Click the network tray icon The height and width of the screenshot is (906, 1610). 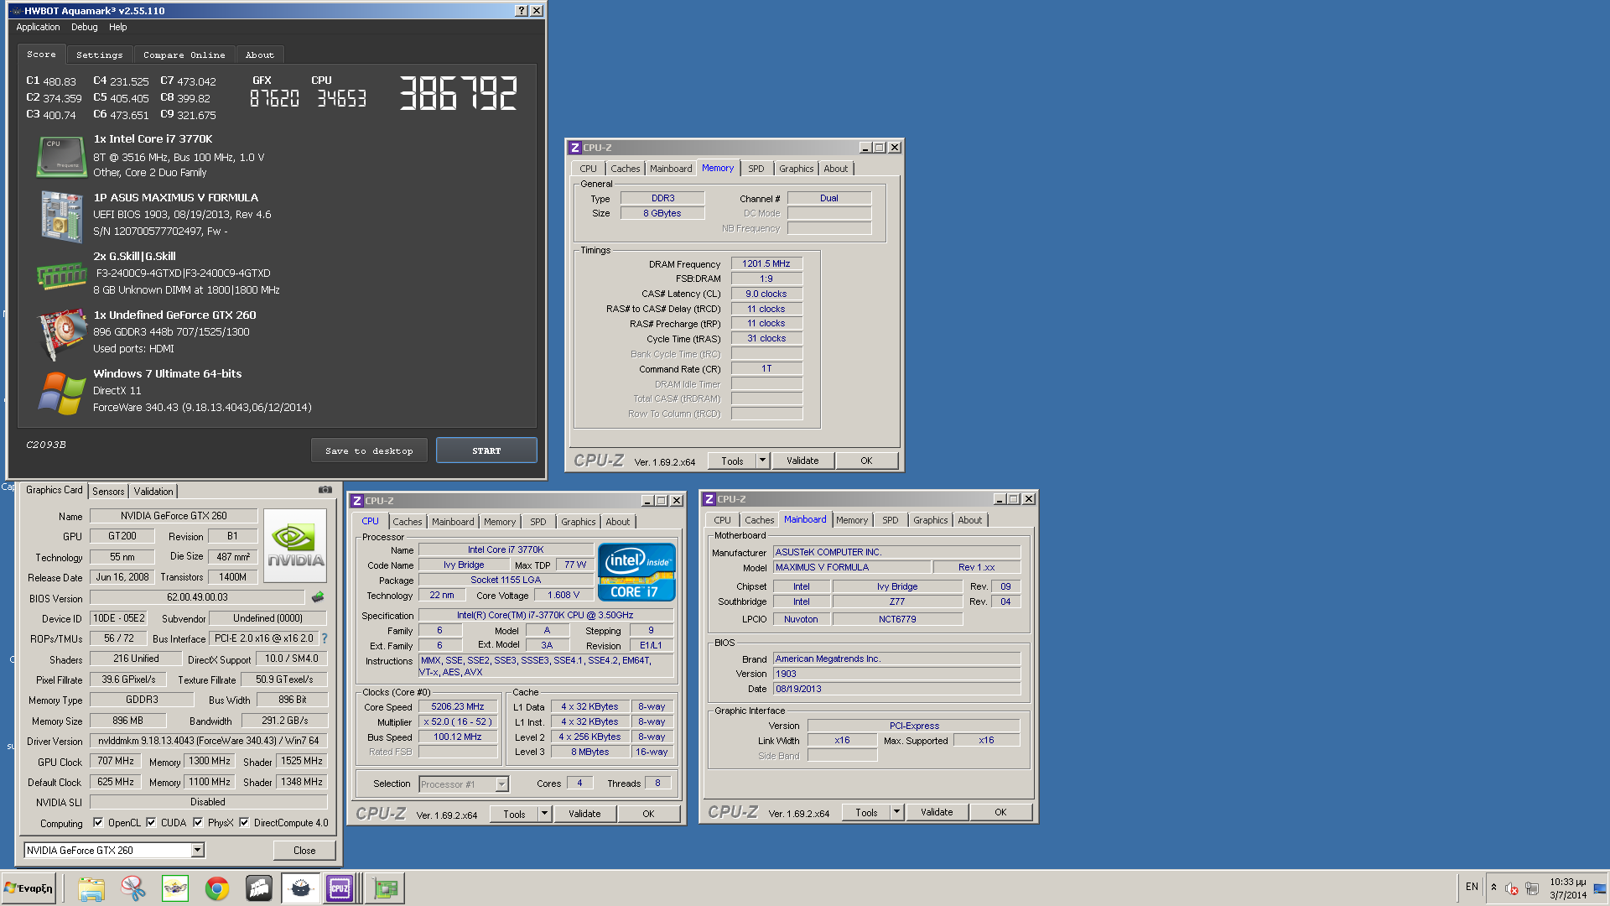tap(1532, 888)
